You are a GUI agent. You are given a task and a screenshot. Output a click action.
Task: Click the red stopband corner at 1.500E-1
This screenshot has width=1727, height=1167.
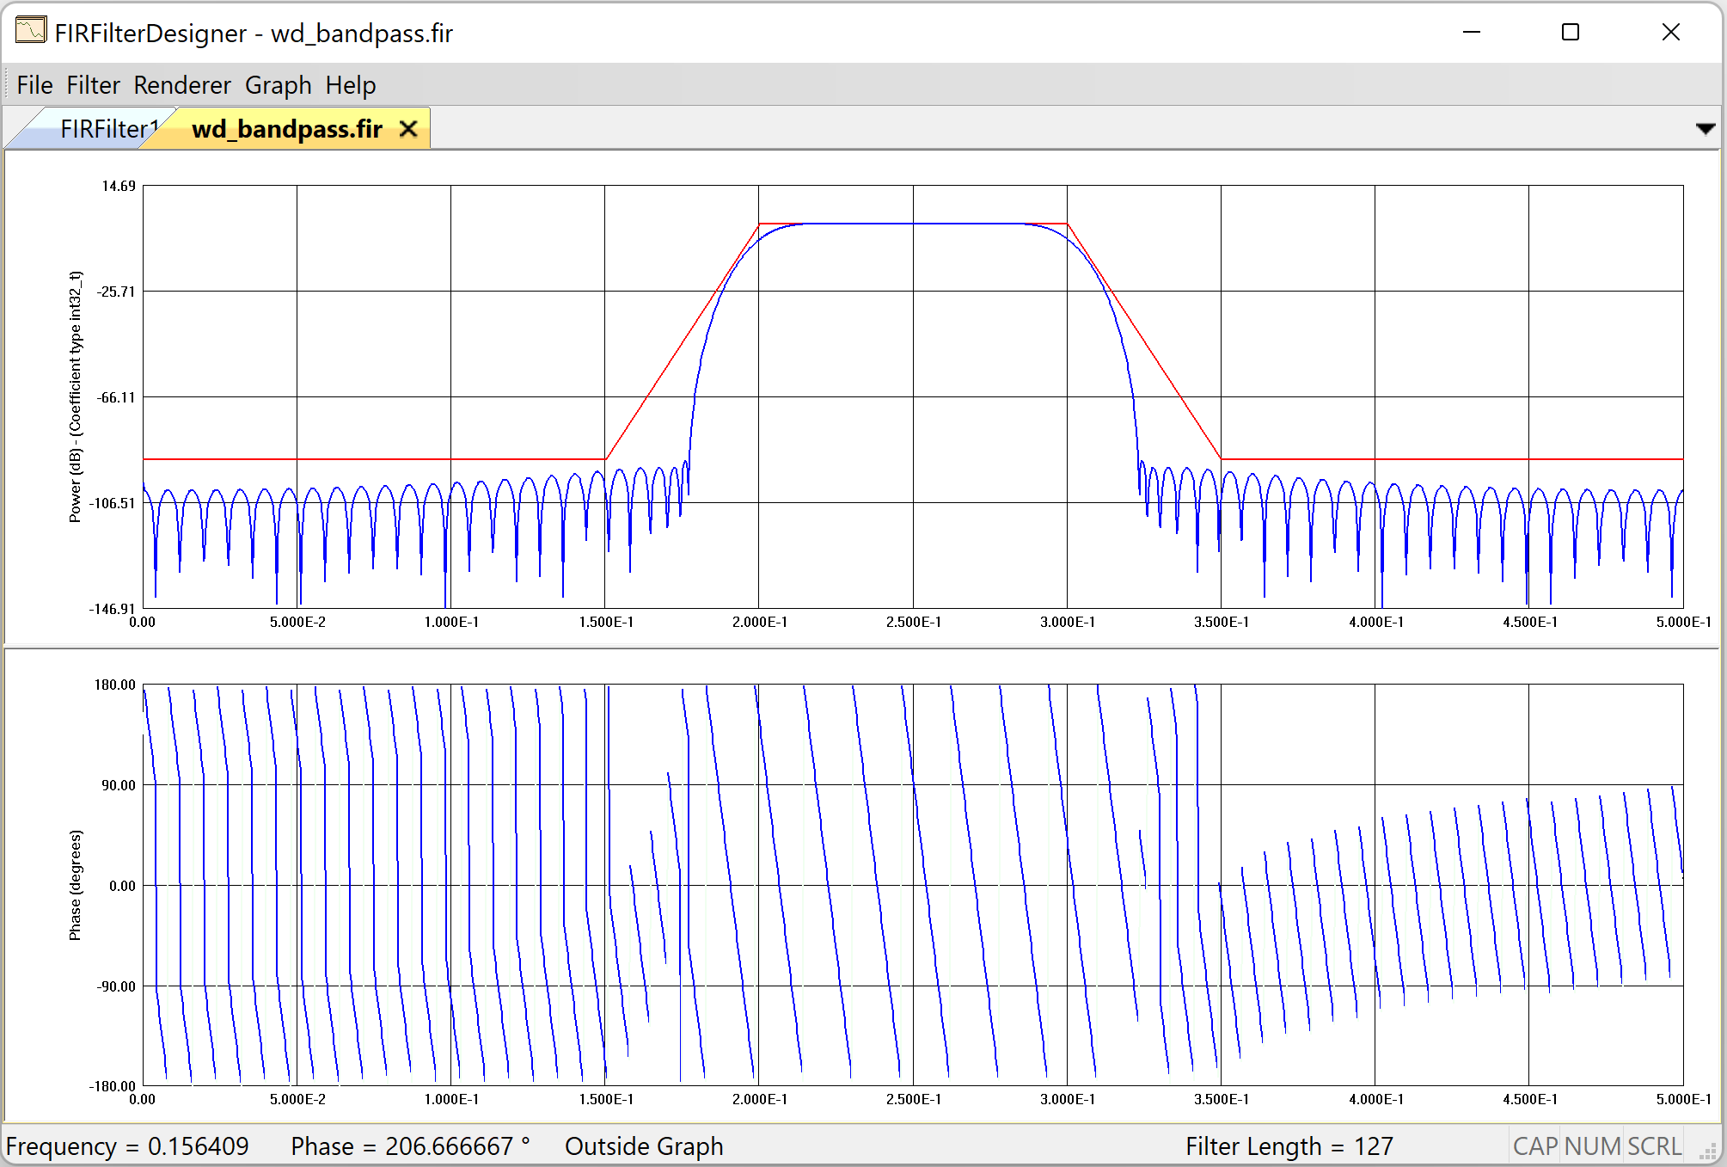click(605, 459)
